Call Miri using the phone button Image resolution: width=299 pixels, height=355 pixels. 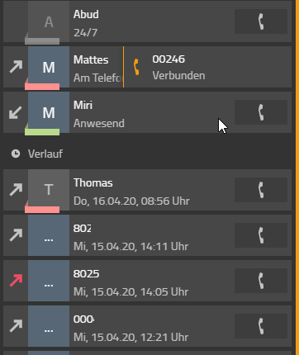[x=261, y=112]
